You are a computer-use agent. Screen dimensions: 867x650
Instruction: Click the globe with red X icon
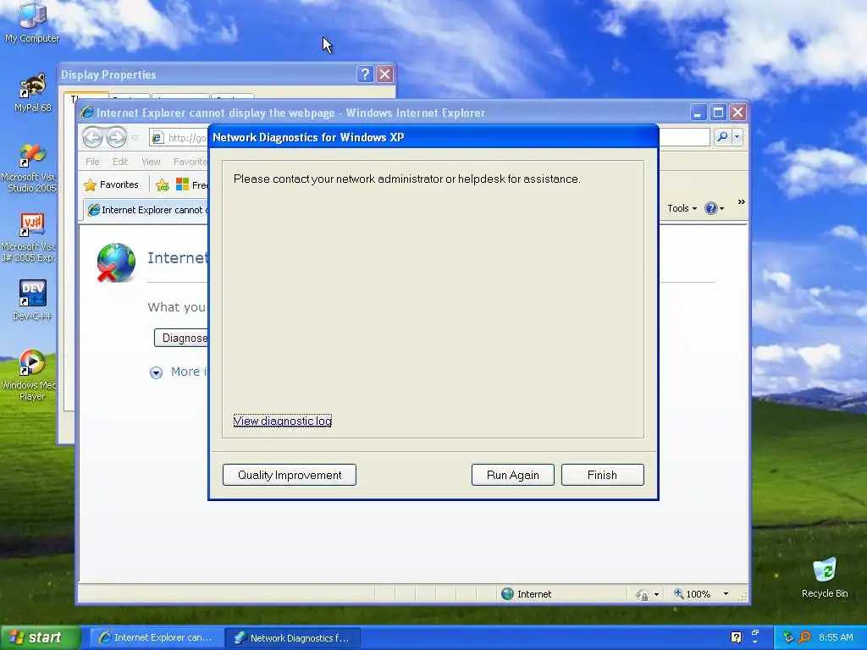115,262
